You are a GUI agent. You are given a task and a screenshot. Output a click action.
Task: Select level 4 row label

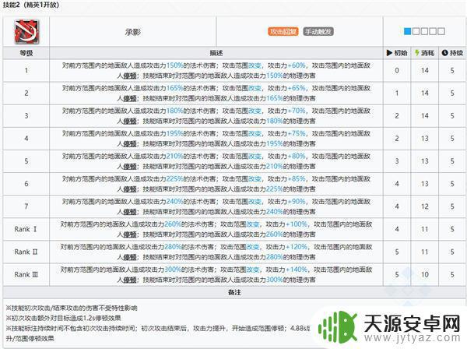[x=26, y=139]
